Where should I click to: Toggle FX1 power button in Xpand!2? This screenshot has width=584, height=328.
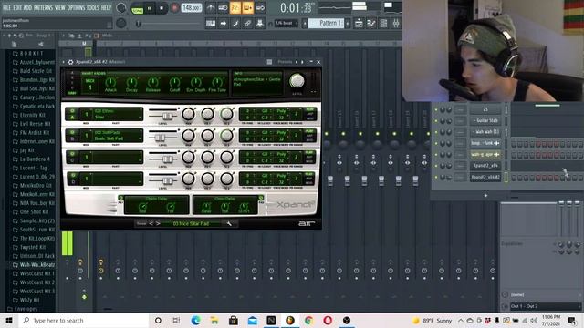[x=120, y=198]
